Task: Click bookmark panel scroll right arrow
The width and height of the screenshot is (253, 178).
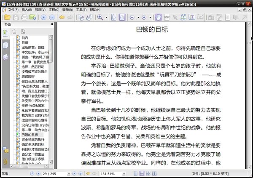Action: pyautogui.click(x=47, y=166)
